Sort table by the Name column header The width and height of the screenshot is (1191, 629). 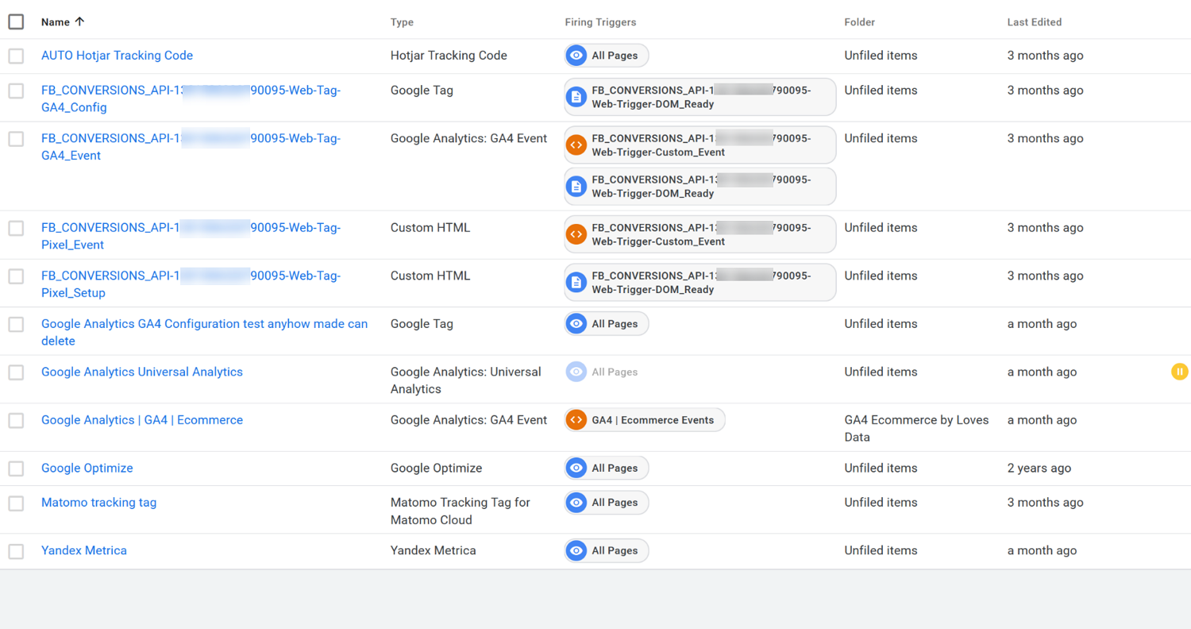pos(56,22)
